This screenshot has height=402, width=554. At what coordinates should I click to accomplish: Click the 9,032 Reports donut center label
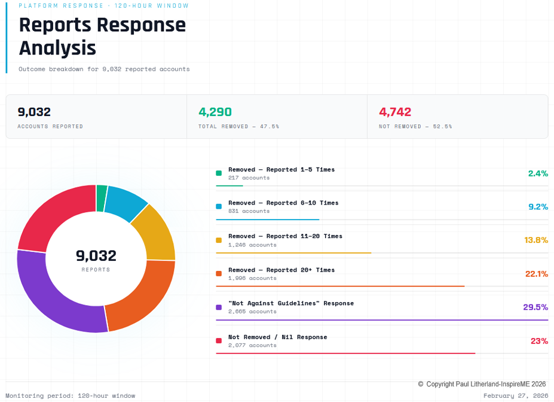coord(96,259)
